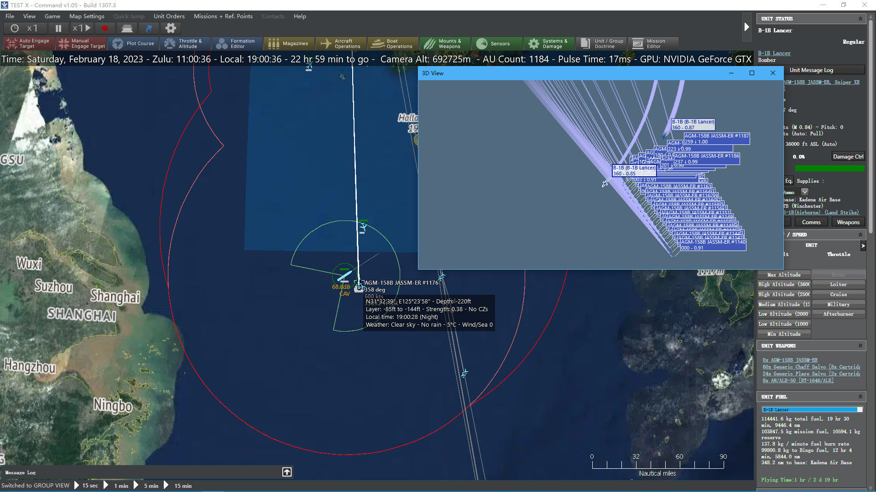Image resolution: width=876 pixels, height=492 pixels.
Task: Pause the simulation
Action: click(x=58, y=28)
